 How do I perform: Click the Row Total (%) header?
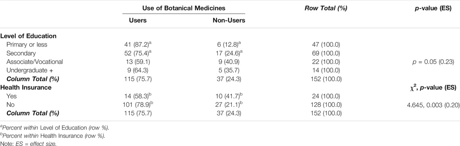click(x=329, y=8)
